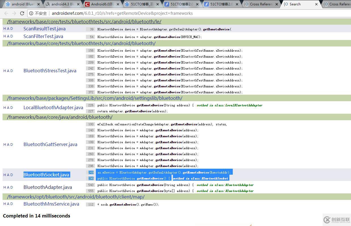351x226 pixels.
Task: Click the line 100 mCallback.onConnectionStateChange code
Action: point(162,124)
